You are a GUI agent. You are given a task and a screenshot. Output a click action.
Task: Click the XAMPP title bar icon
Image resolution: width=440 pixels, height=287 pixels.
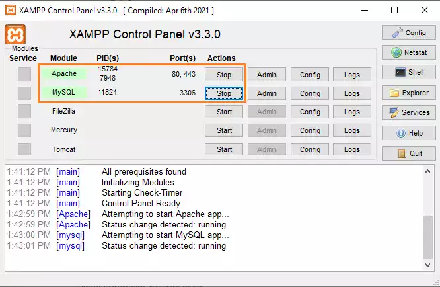pyautogui.click(x=11, y=10)
